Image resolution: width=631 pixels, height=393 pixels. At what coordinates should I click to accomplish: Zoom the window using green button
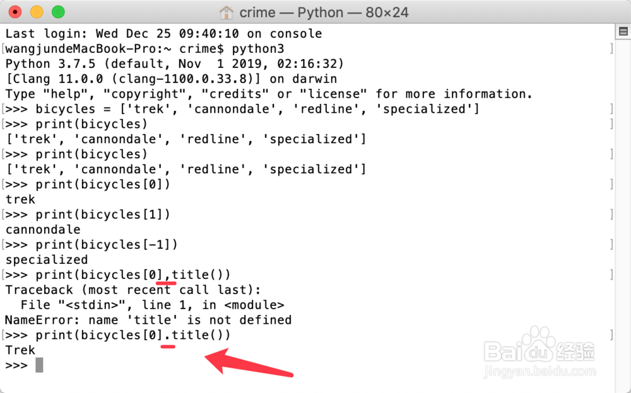(58, 12)
